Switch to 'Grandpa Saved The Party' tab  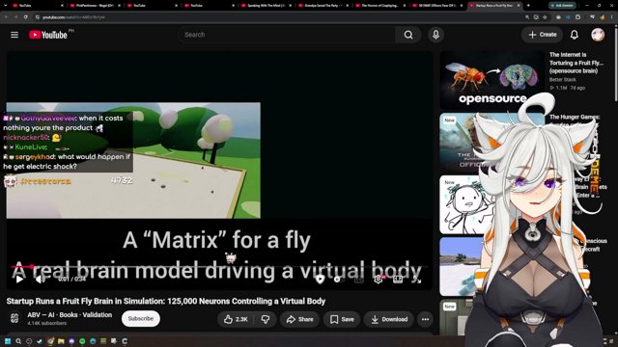(x=323, y=6)
